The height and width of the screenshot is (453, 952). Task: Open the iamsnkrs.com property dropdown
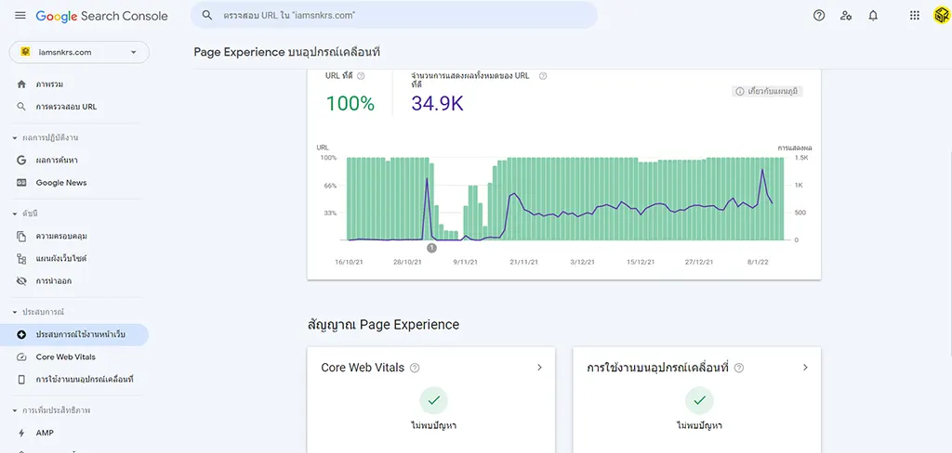[79, 52]
